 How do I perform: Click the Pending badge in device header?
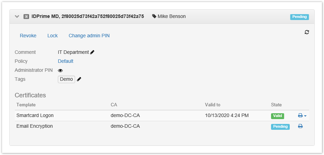299,17
